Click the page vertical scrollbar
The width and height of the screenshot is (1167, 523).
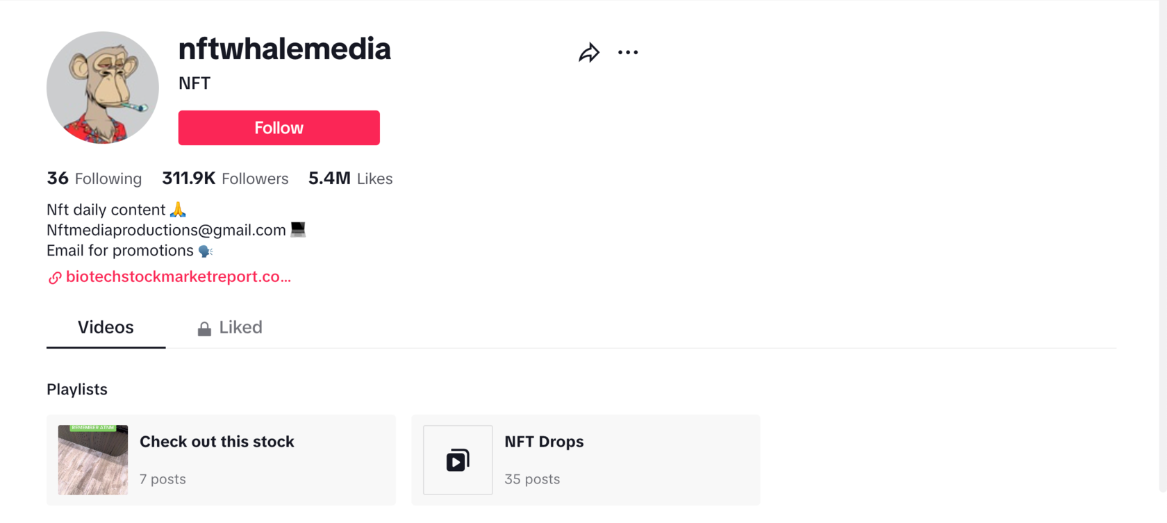coord(1163,247)
